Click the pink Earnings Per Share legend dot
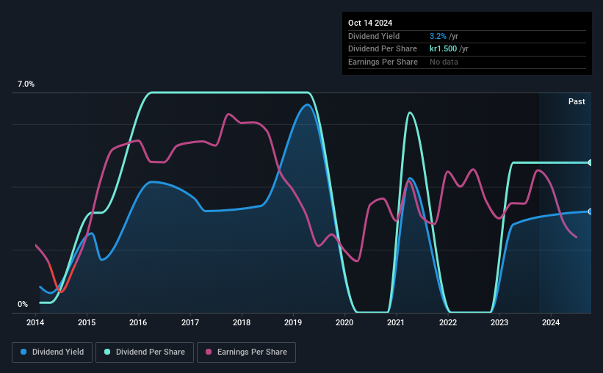Viewport: 603px width, 373px height. 209,352
